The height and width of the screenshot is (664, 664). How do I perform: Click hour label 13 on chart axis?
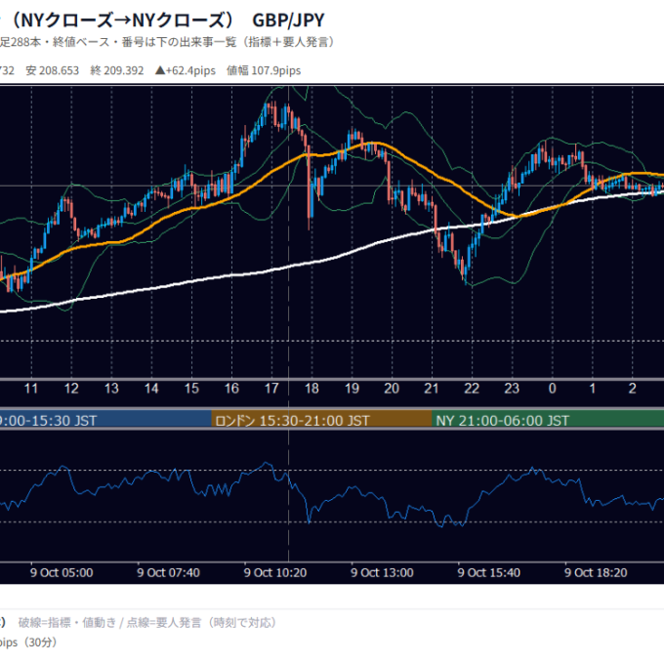coord(111,389)
